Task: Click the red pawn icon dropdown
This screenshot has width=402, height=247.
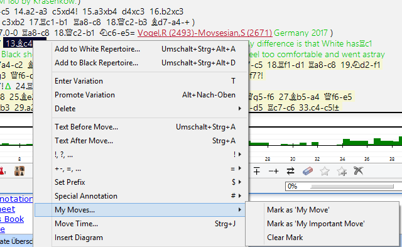Action: point(3,171)
